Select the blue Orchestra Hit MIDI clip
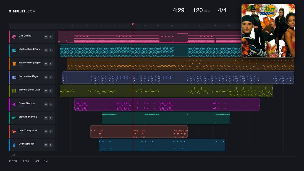The image size is (304, 171). pos(162,145)
